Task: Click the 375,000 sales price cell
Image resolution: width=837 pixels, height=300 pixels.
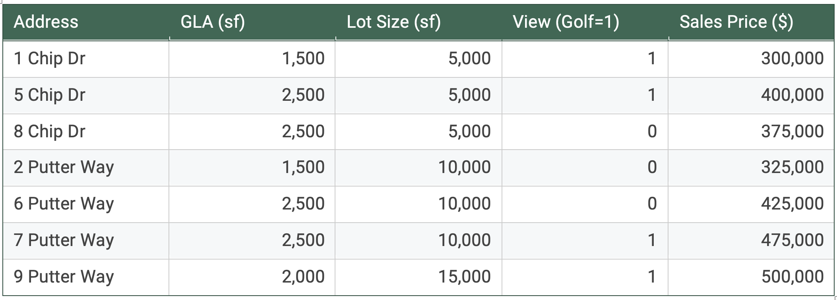Action: click(x=792, y=132)
